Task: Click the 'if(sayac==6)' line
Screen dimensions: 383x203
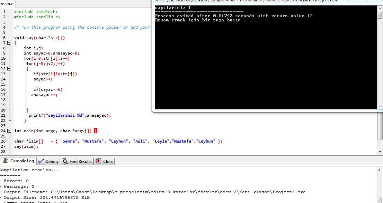Action: [x=48, y=89]
